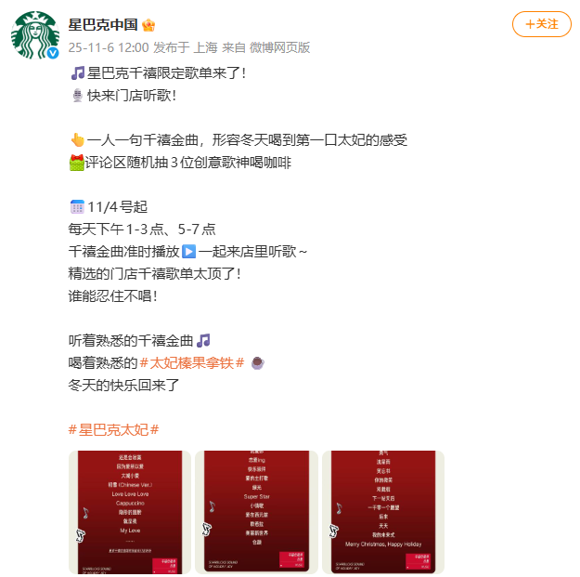
Task: Click the green gift box emoji
Action: (x=77, y=163)
